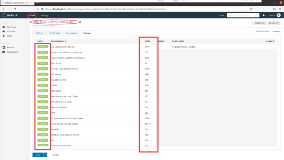
Task: Click the Show All link
Action: [x=276, y=32]
